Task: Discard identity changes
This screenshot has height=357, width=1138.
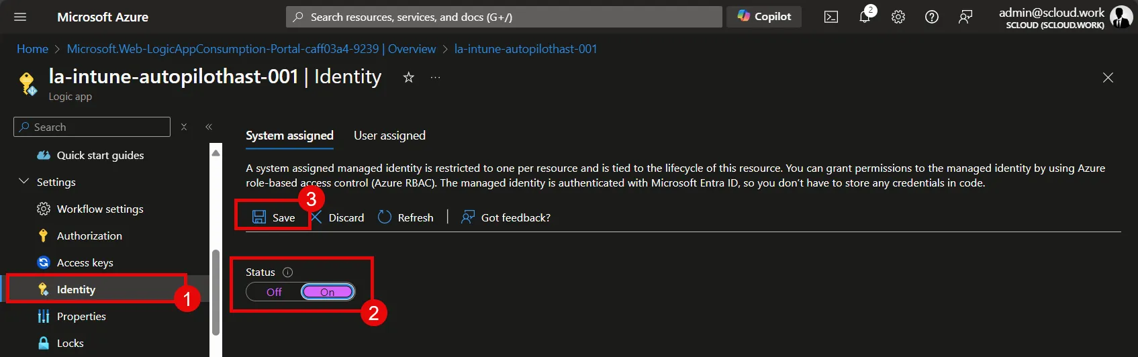Action: pos(337,217)
